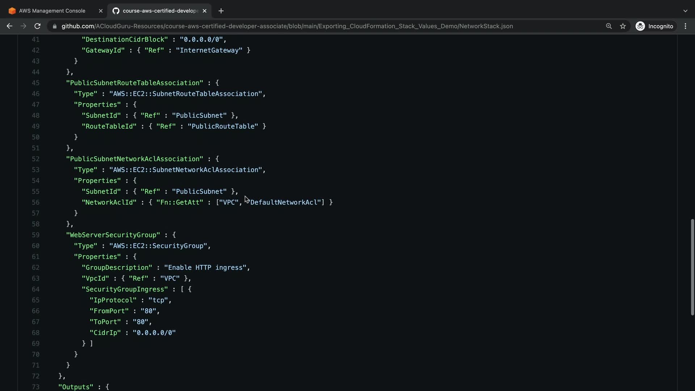695x391 pixels.
Task: Open Chrome's three-dot menu
Action: click(x=685, y=26)
